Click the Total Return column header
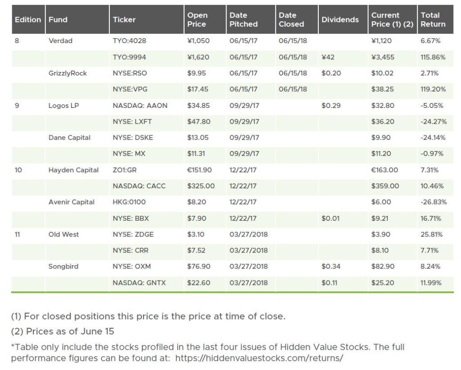Viewport: 461px width, 370px height. pyautogui.click(x=430, y=20)
